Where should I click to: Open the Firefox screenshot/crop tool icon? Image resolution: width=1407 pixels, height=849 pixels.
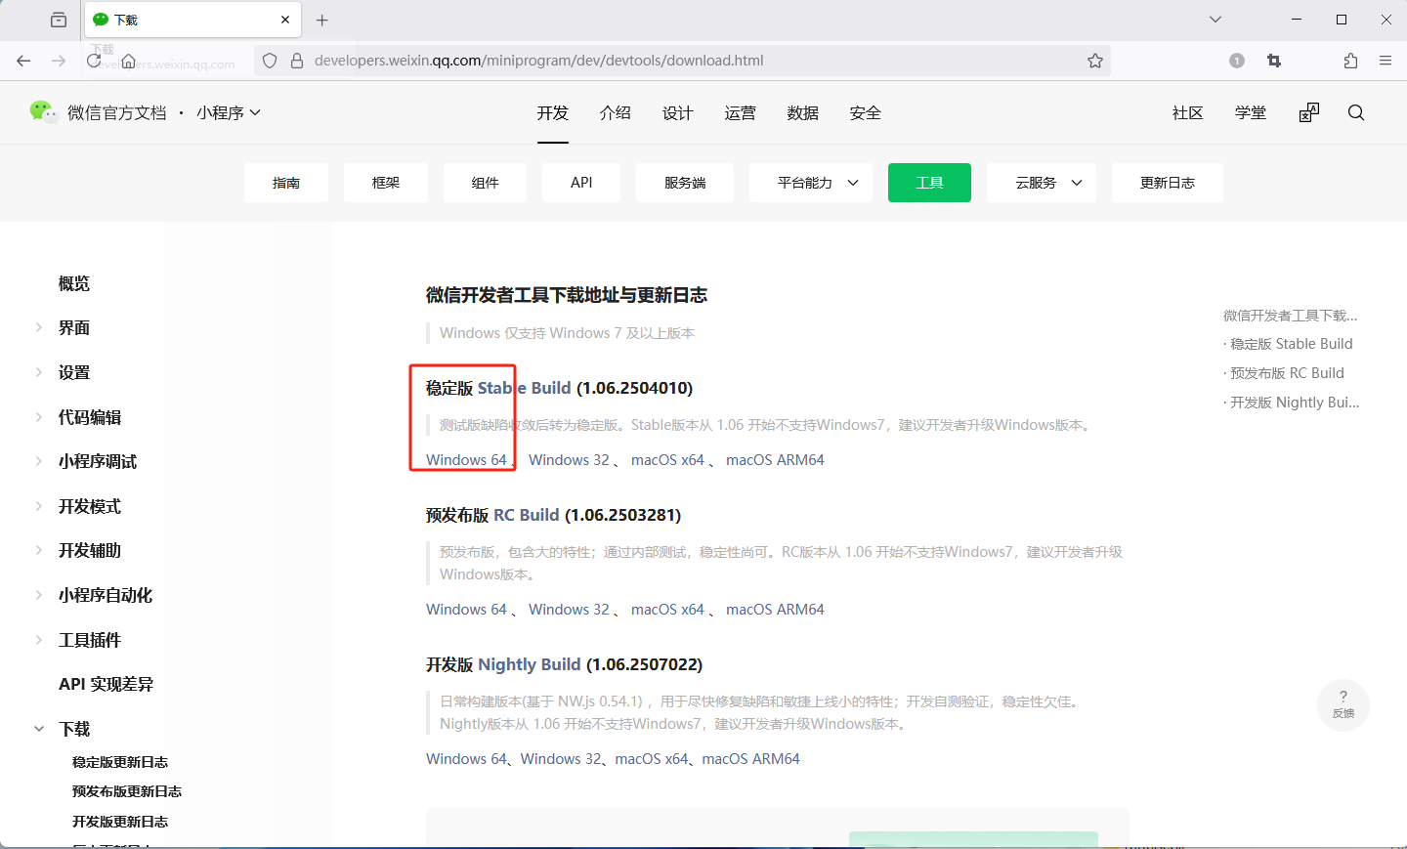1273,60
